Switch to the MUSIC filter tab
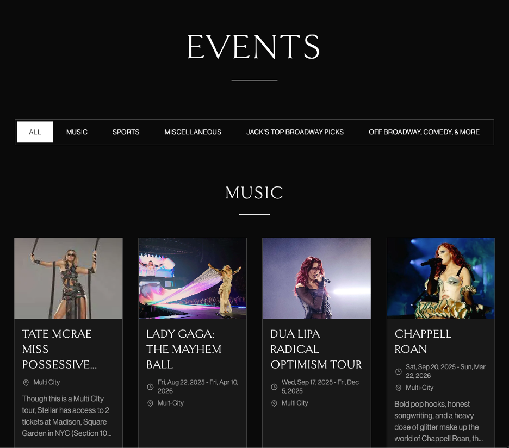The height and width of the screenshot is (448, 509). click(x=77, y=132)
